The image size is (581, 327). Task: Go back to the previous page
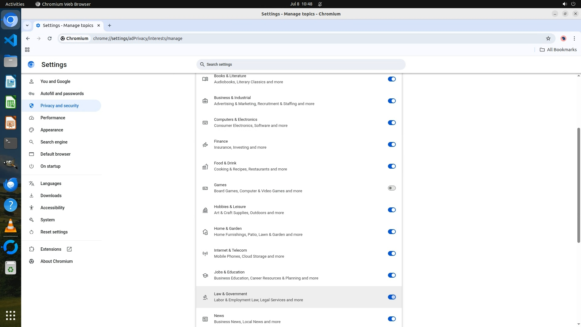pos(28,38)
